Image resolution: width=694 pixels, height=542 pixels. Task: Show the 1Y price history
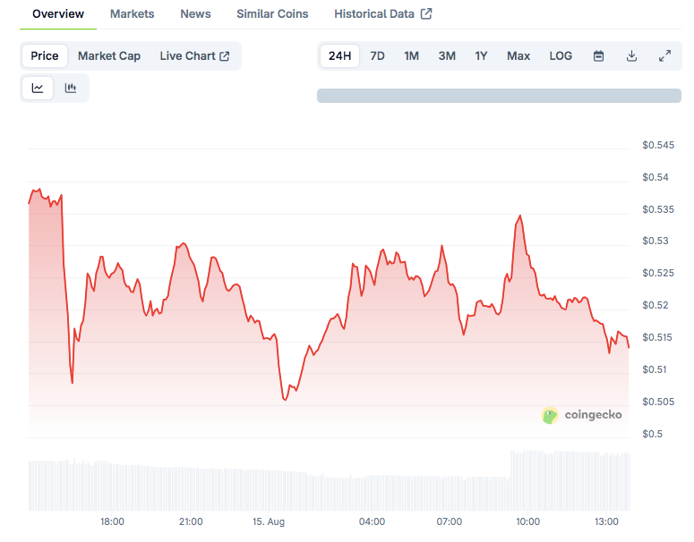481,55
